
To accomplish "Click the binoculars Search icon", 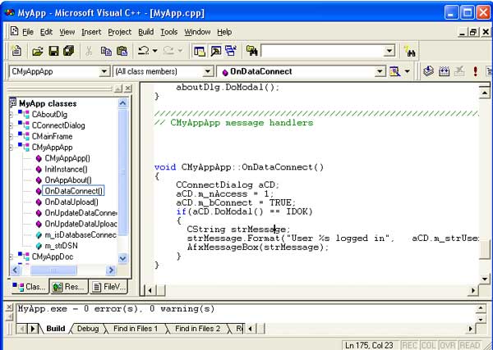I will 410,52.
